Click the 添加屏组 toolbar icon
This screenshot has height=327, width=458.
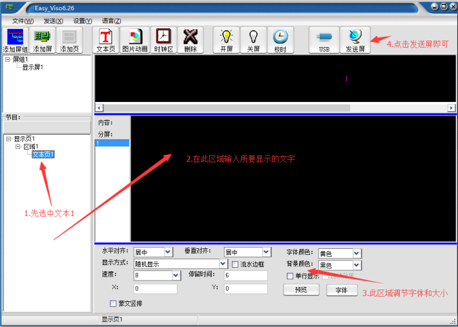coord(14,40)
